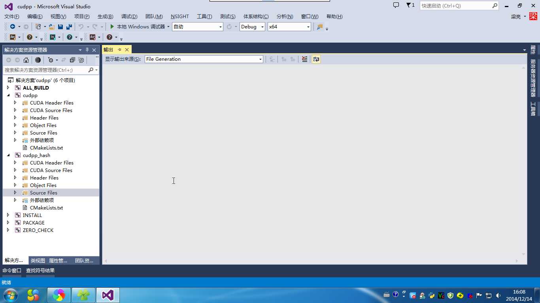Select 解决方案'cudpp' root node
Viewport: 540px width, 303px height.
tap(45, 80)
